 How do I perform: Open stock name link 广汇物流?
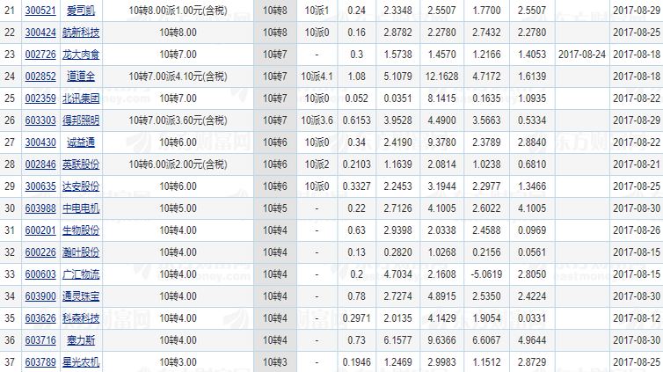[x=81, y=274]
